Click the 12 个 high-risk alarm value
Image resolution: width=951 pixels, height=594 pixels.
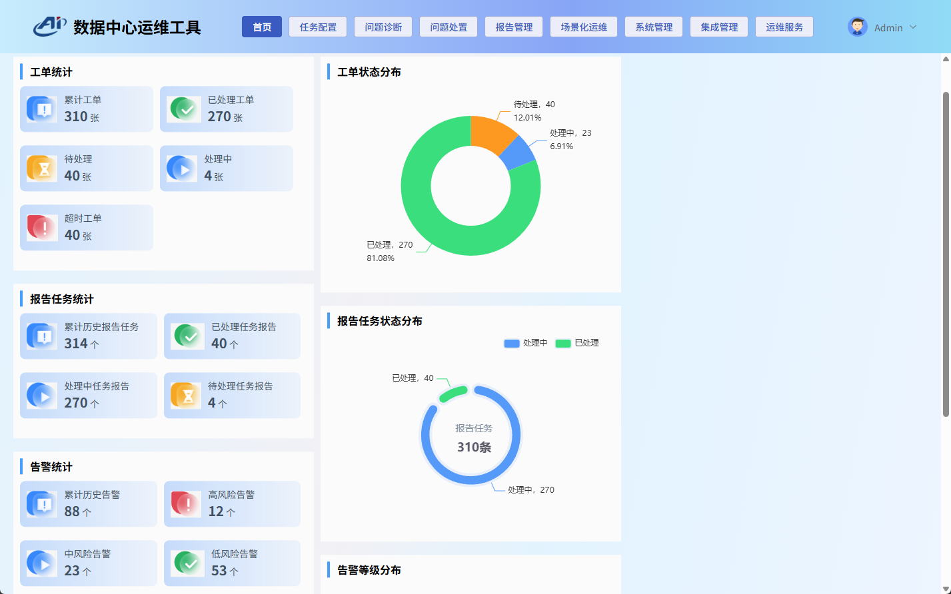[221, 511]
